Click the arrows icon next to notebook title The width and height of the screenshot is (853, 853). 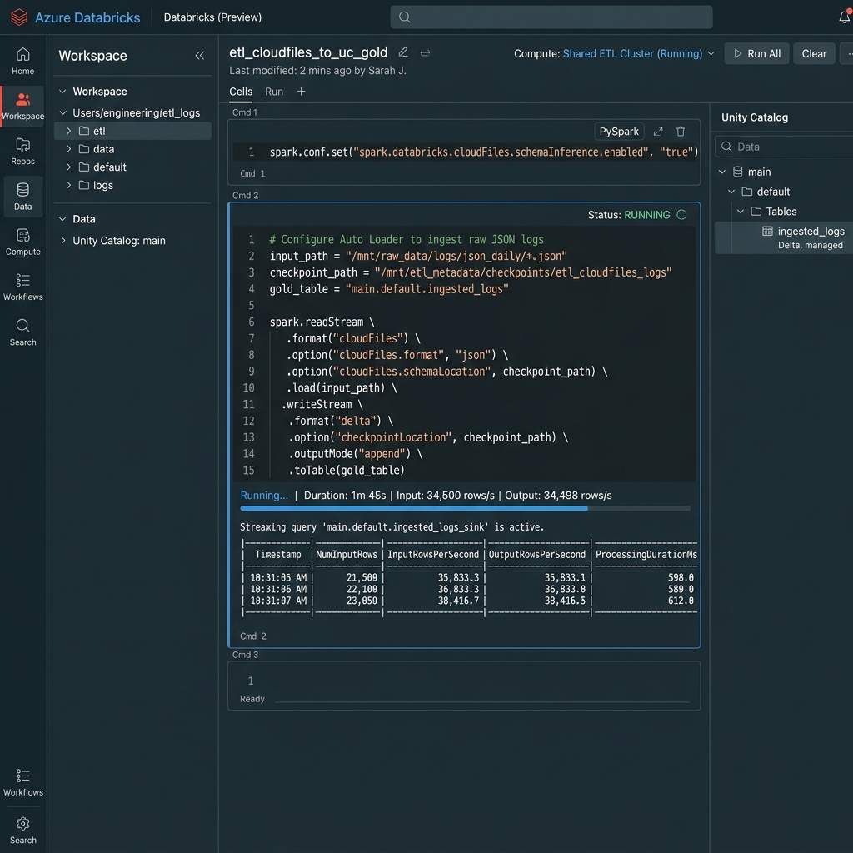tap(426, 52)
